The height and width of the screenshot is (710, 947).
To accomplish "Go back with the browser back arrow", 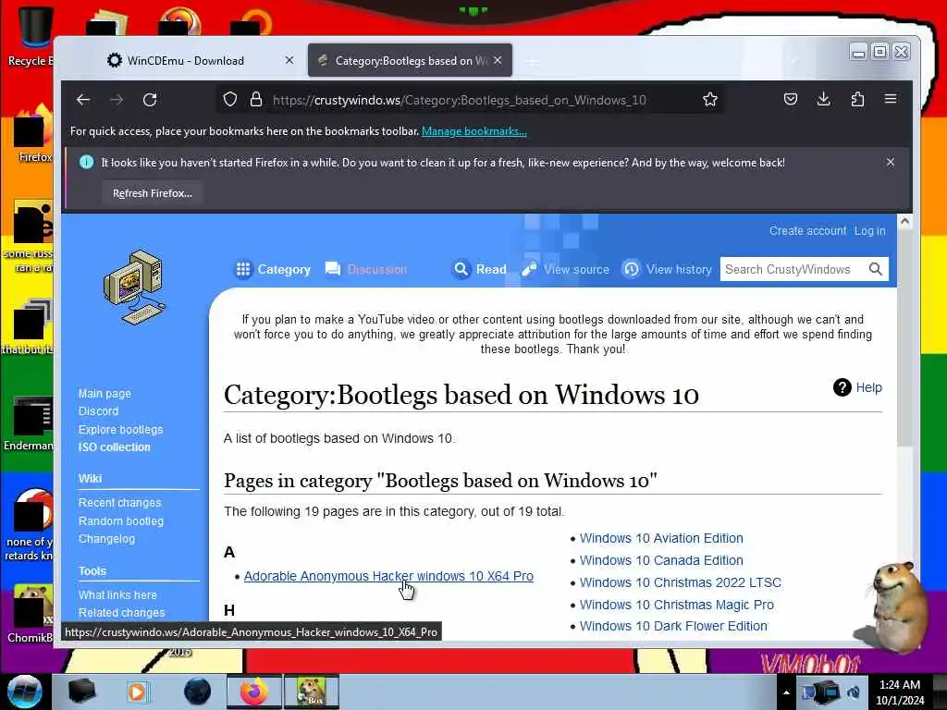I will click(83, 100).
